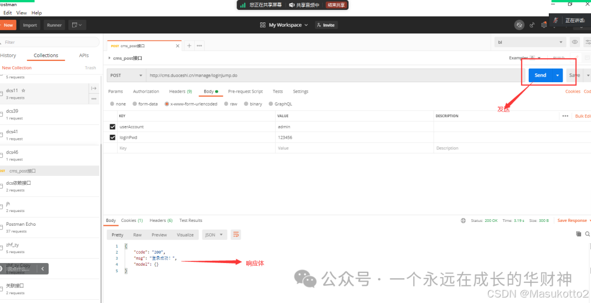591x303 pixels.
Task: Switch to the History sidebar tab
Action: point(8,55)
